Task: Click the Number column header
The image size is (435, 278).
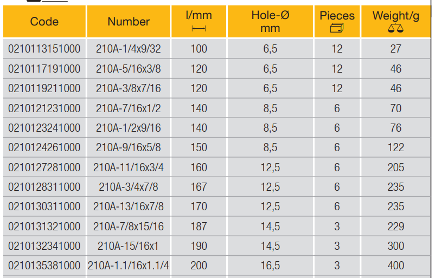Action: (129, 22)
